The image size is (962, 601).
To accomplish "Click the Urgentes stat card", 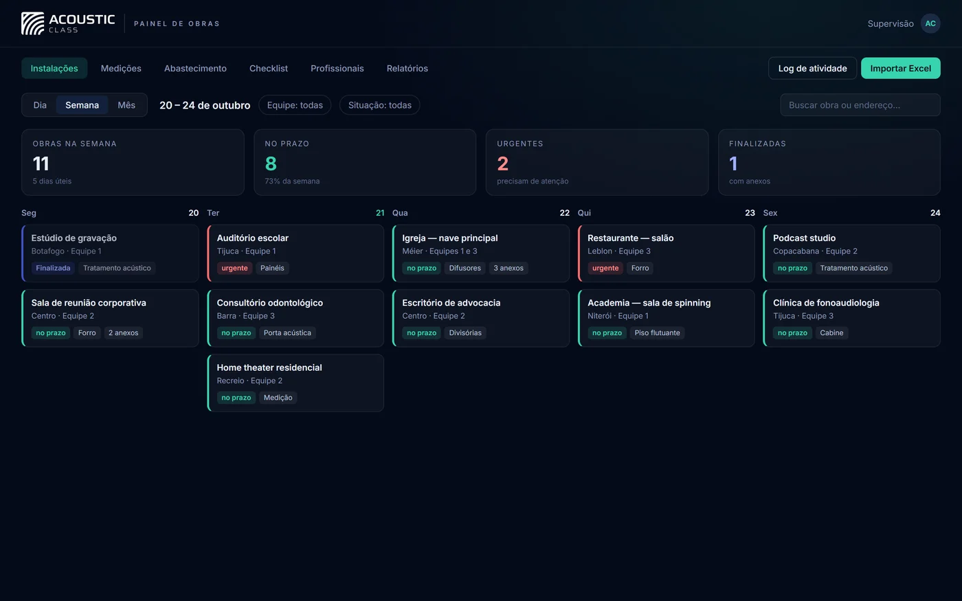I will [x=597, y=162].
